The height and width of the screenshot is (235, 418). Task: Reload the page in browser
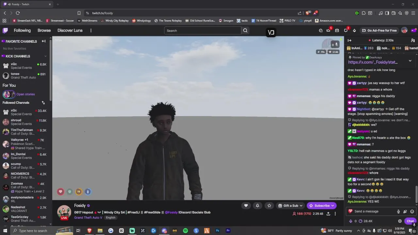point(18,13)
